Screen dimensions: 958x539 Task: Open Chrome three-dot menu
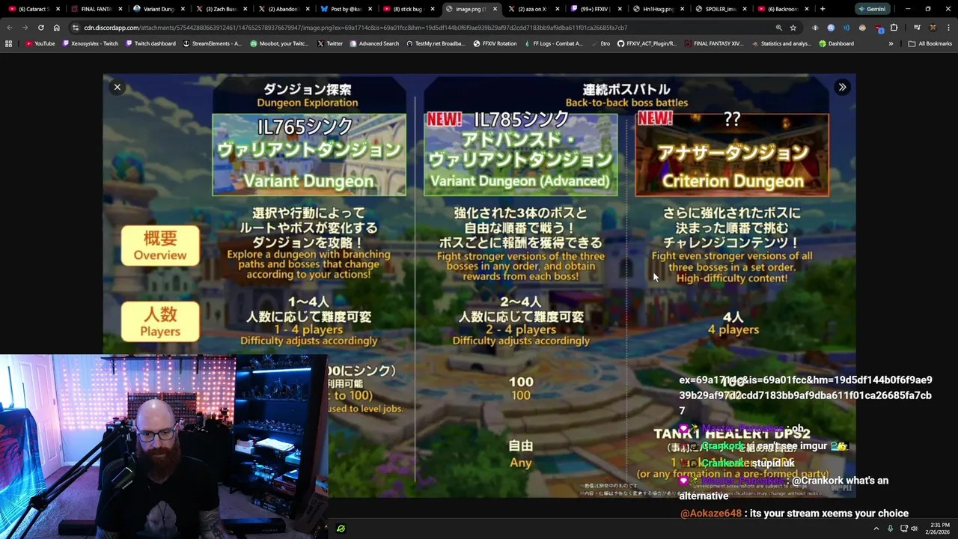(948, 28)
